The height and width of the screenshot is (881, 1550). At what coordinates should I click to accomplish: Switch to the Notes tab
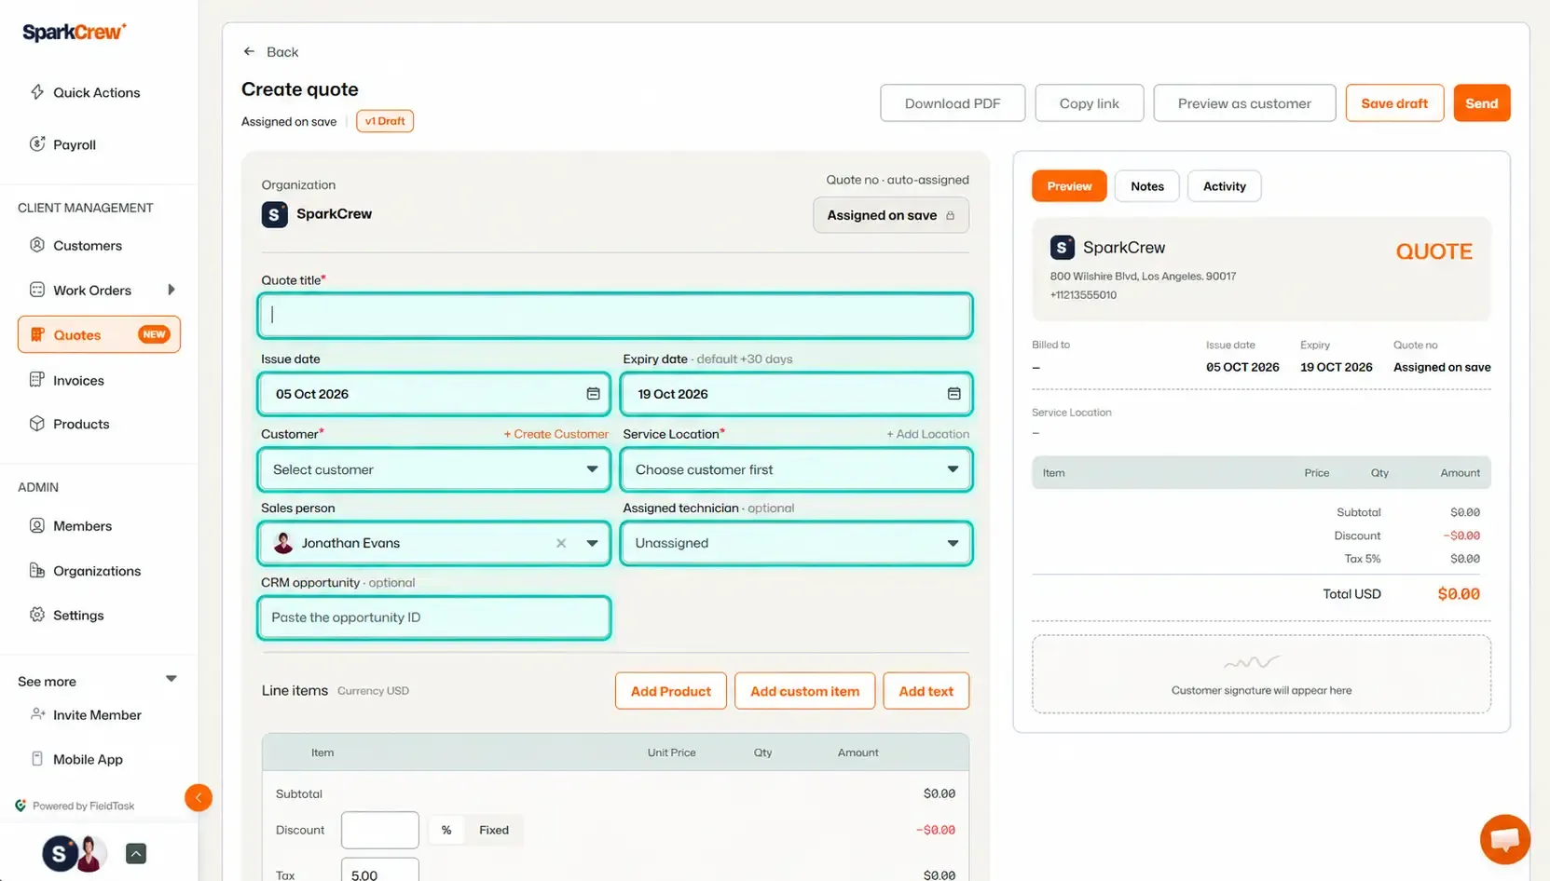click(1146, 186)
